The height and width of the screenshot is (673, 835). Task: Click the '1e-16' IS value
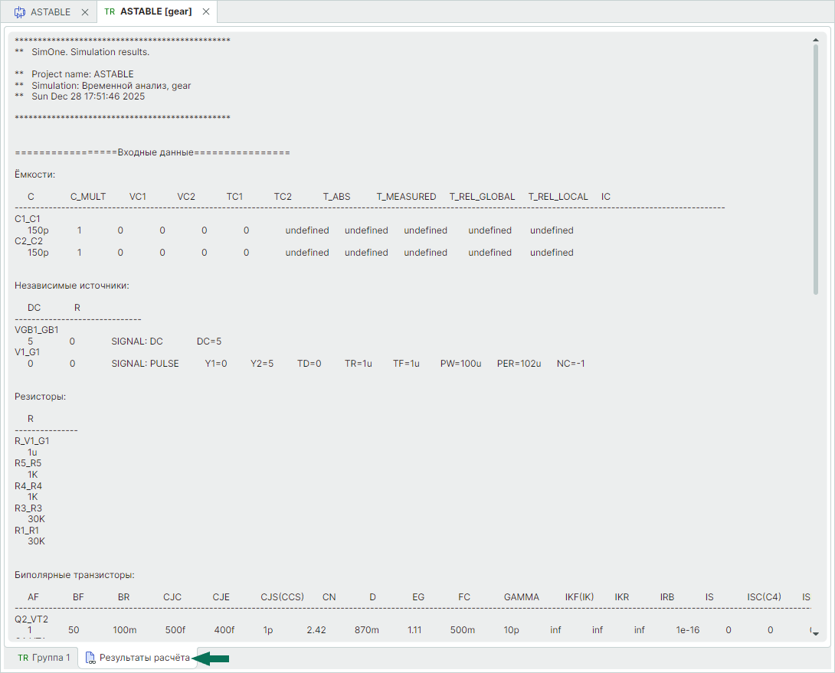coord(687,630)
